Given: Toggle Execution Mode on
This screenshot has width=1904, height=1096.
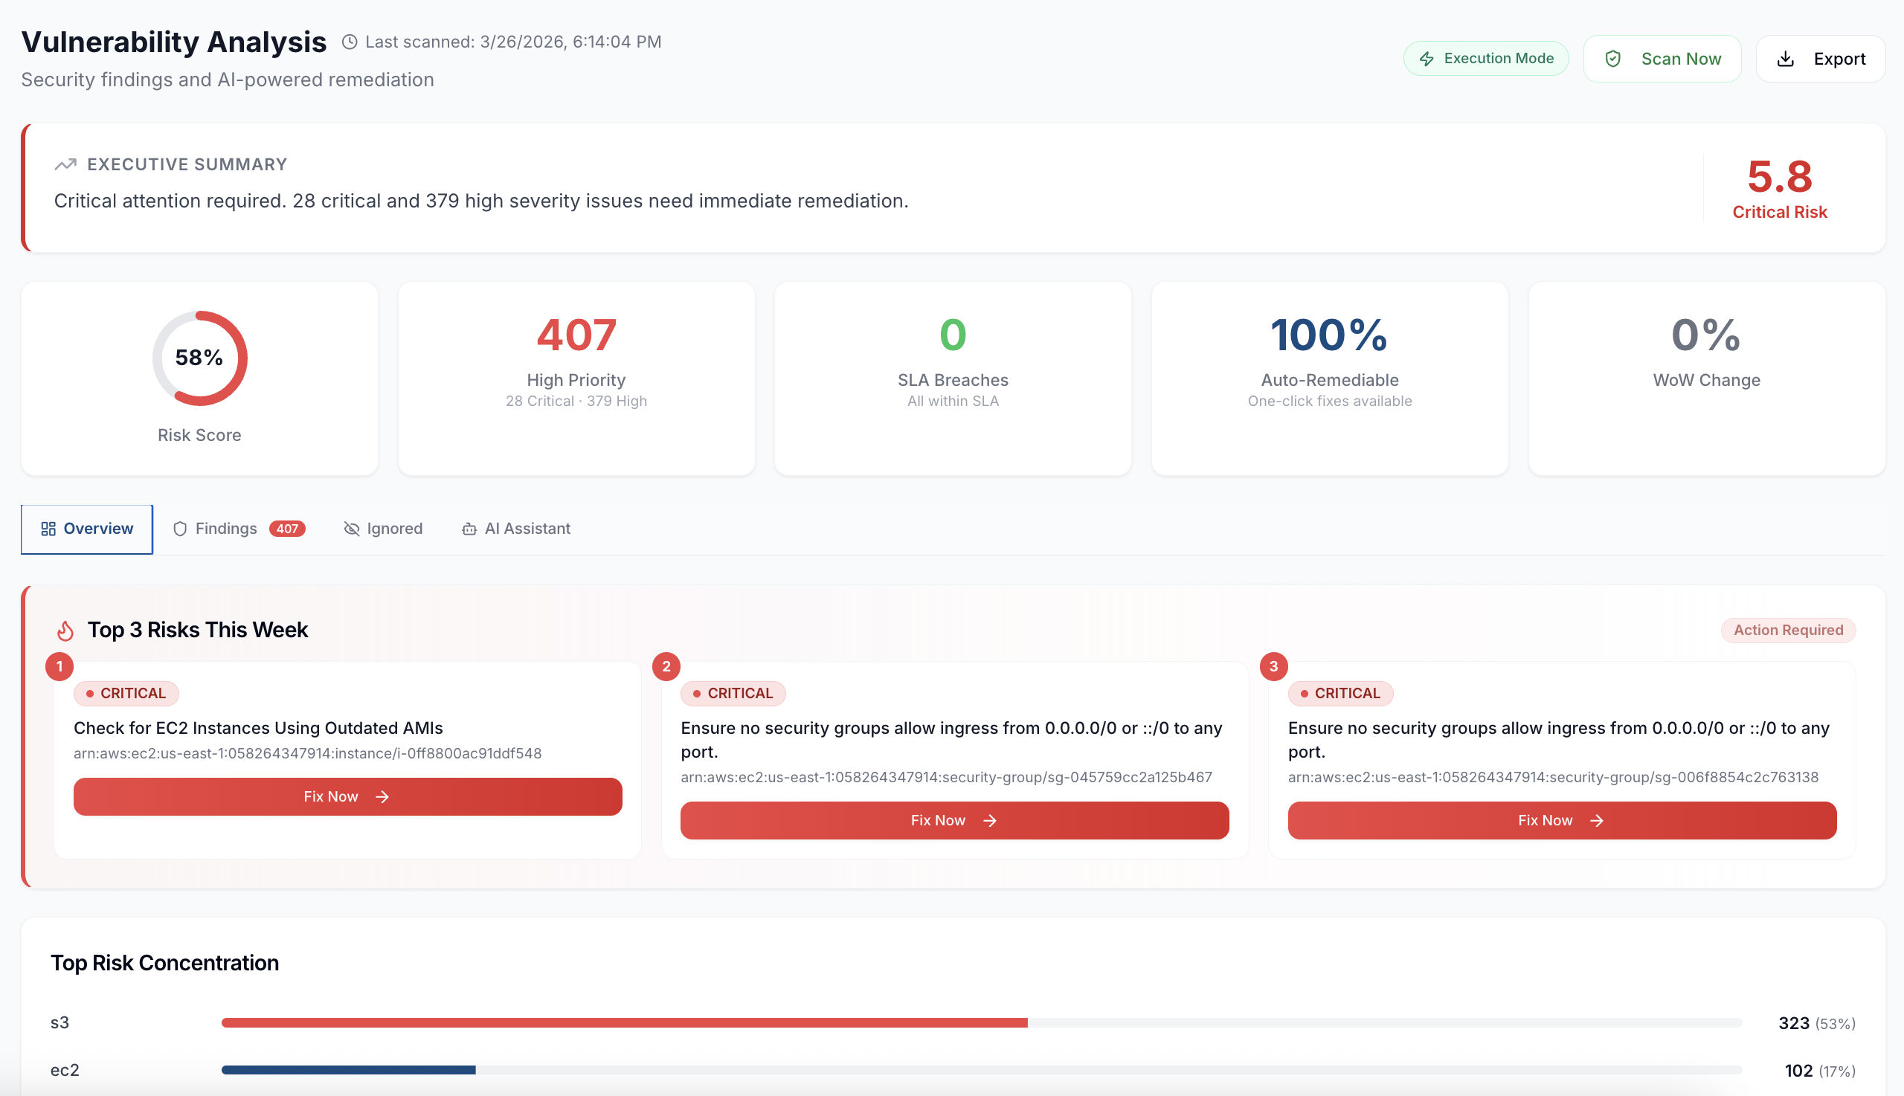Looking at the screenshot, I should [x=1485, y=57].
